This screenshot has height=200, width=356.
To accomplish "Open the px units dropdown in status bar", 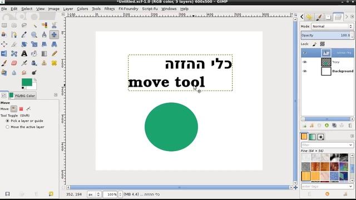I will pos(94,194).
